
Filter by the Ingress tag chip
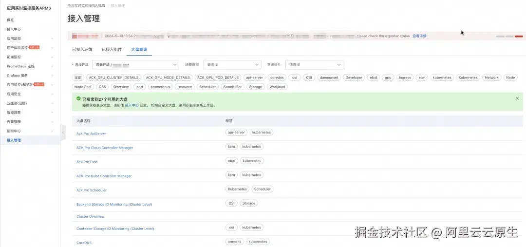tap(405, 77)
